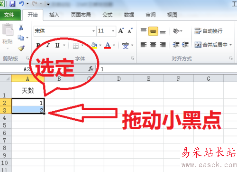Click cell A2 containing 1
The width and height of the screenshot is (237, 172).
tap(28, 103)
